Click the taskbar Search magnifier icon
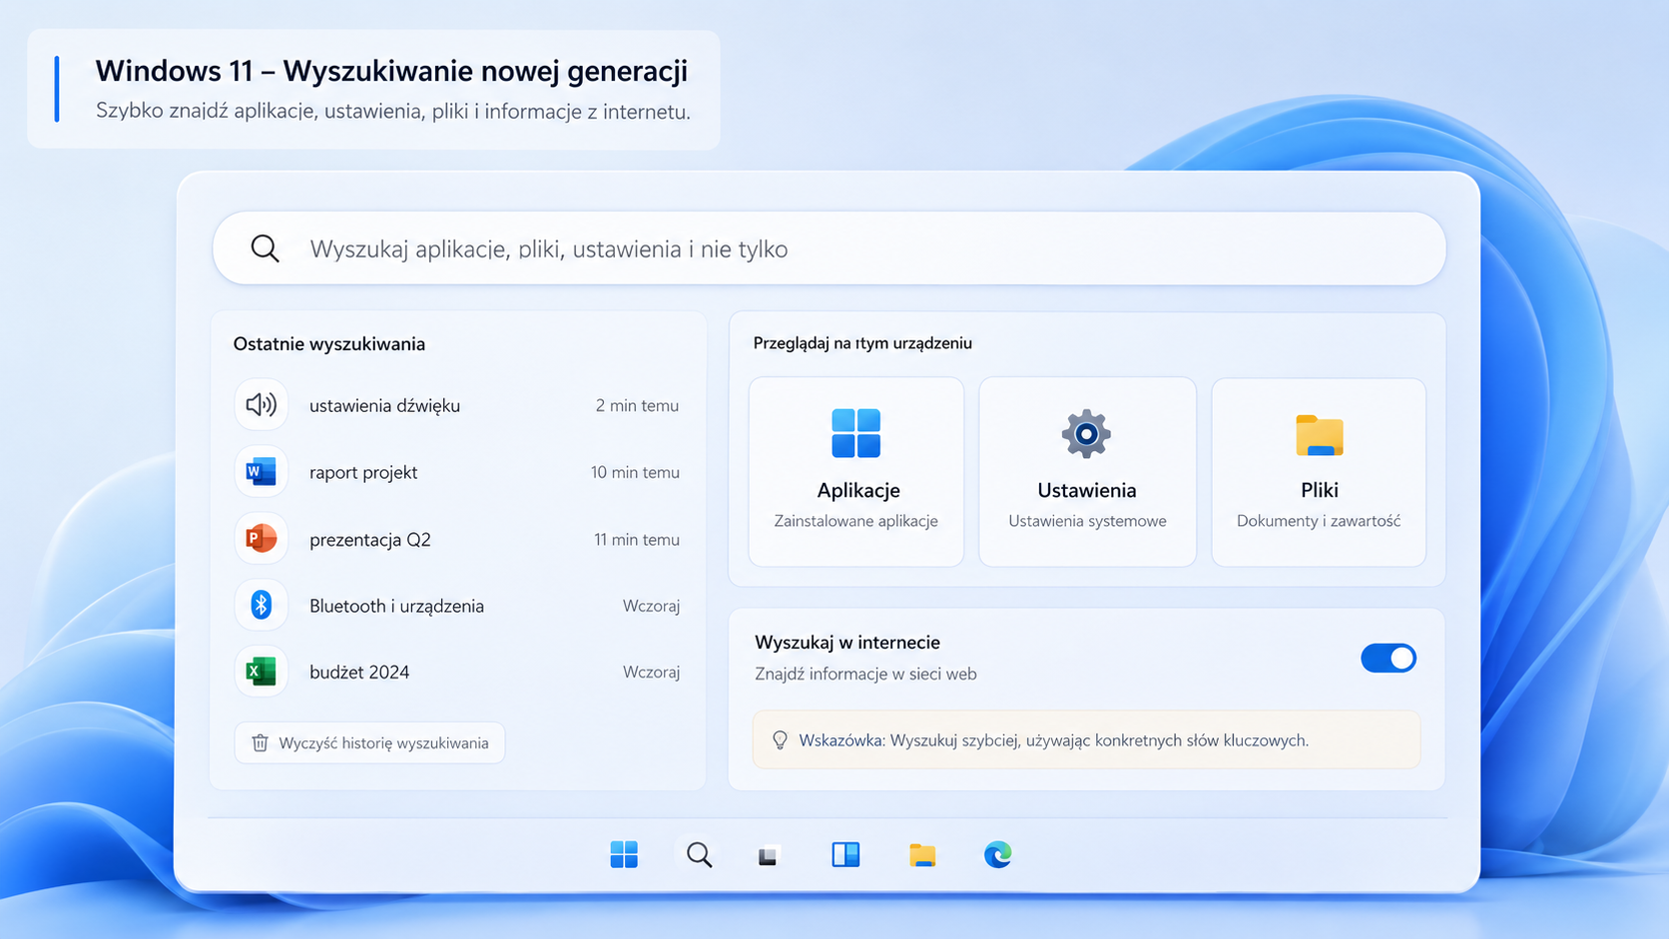The image size is (1669, 939). point(699,854)
